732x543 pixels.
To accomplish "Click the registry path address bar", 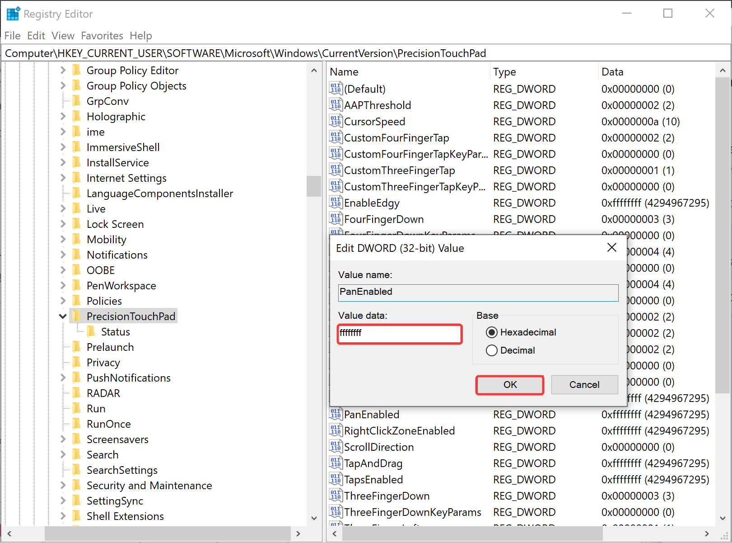I will (366, 53).
